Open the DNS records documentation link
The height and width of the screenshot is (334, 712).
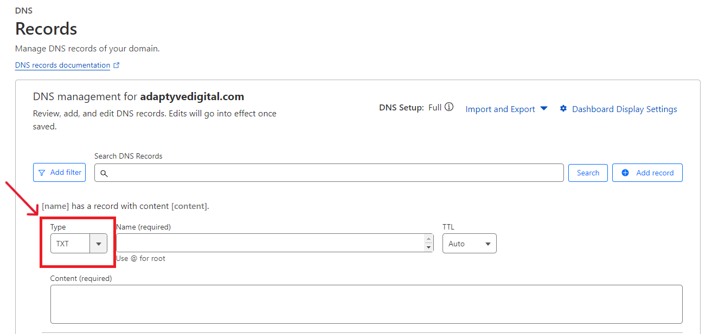click(62, 65)
